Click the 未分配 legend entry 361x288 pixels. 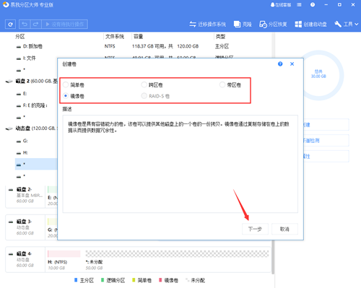pyautogui.click(x=195, y=280)
